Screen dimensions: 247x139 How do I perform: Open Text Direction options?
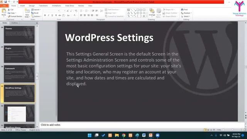(x=112, y=10)
